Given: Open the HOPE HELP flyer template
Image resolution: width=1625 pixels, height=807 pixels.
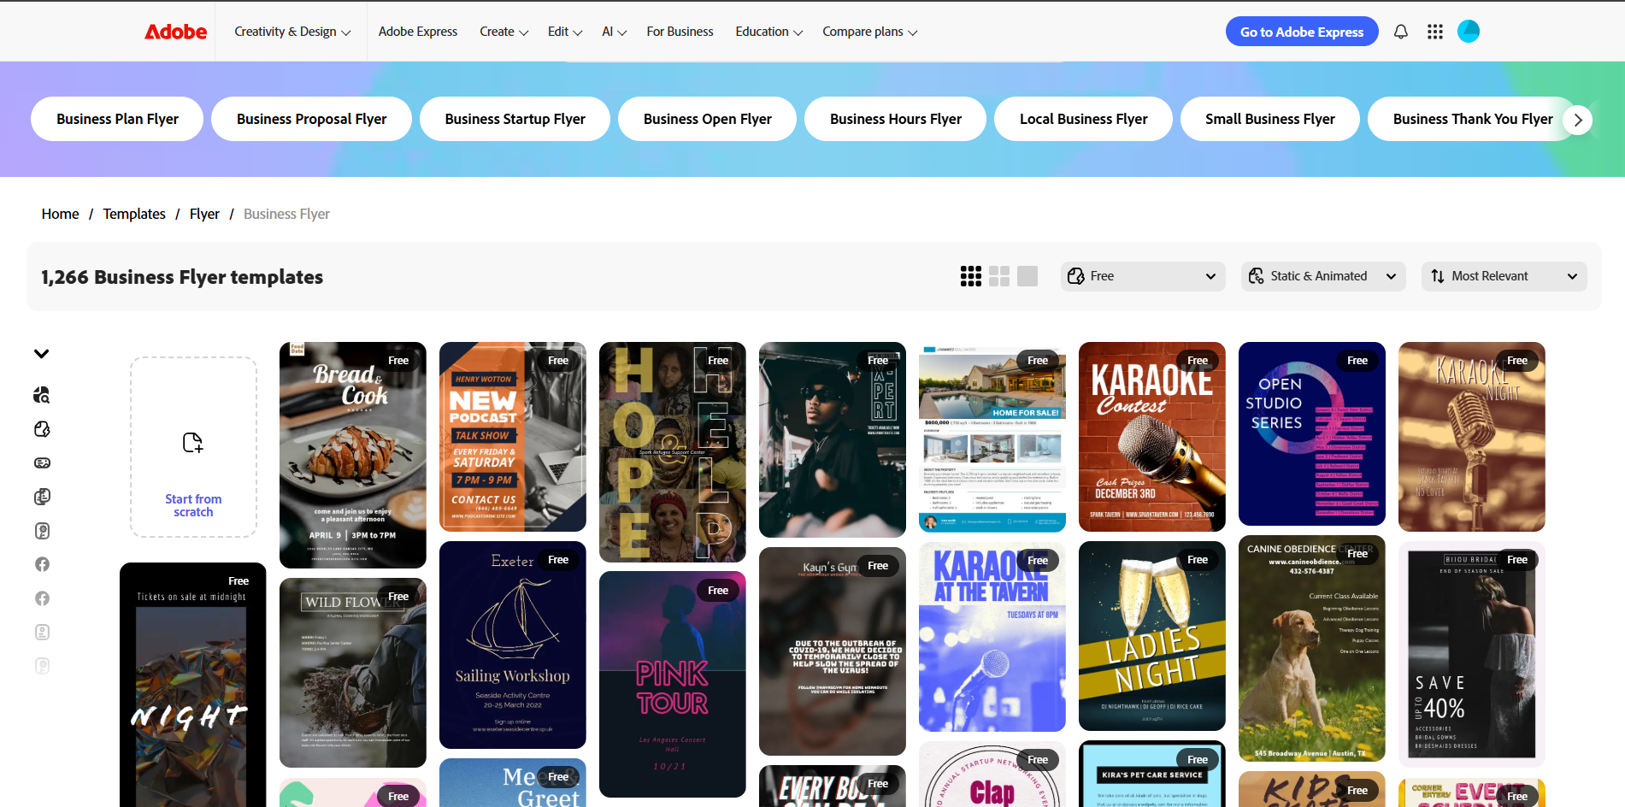Looking at the screenshot, I should click(672, 451).
